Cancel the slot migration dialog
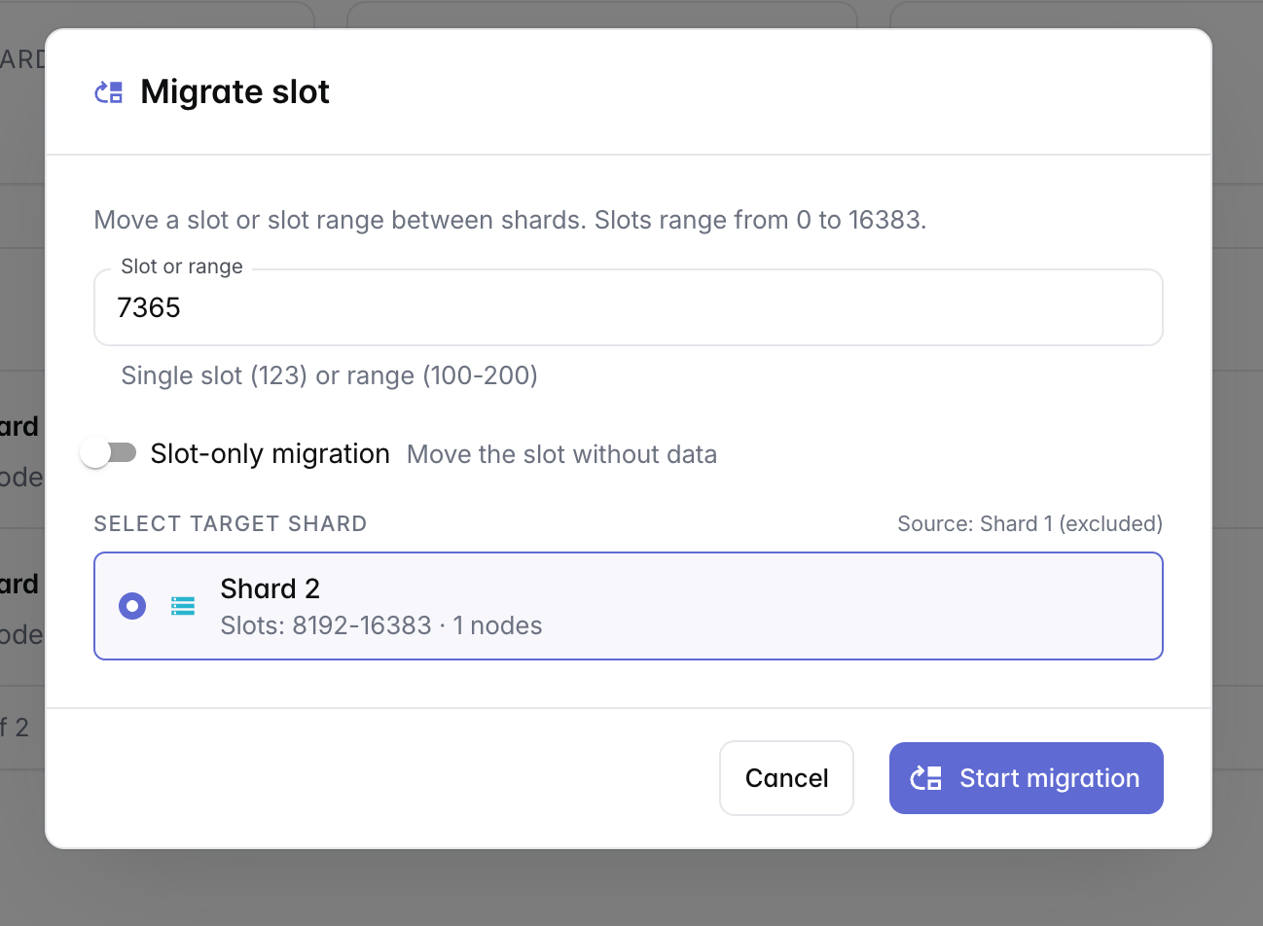The height and width of the screenshot is (926, 1263). [786, 778]
